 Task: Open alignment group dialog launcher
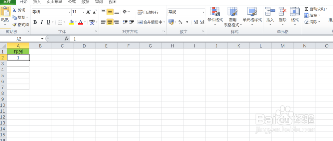coord(164,31)
